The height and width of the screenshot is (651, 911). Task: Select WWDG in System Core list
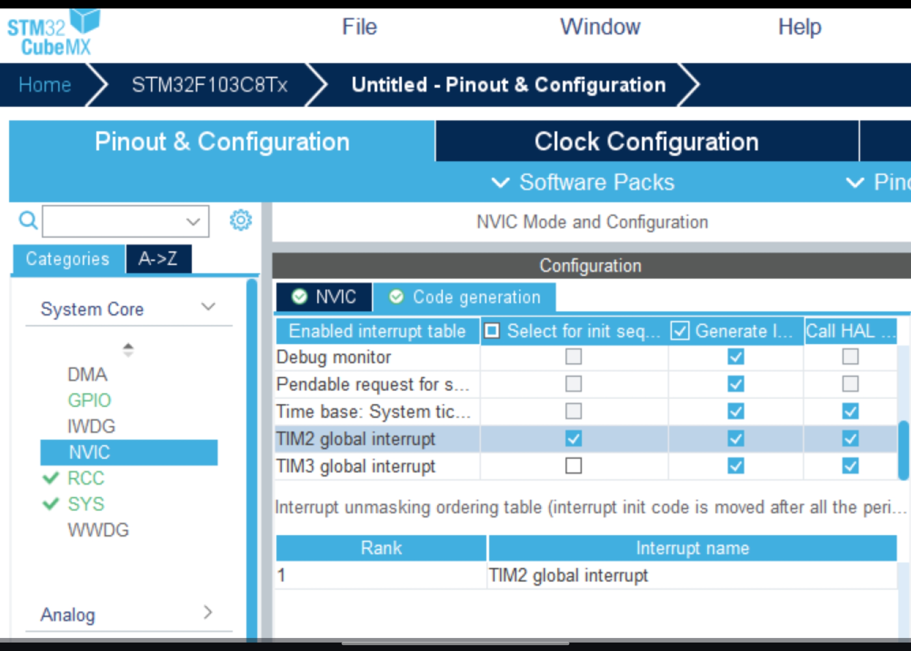click(x=99, y=530)
